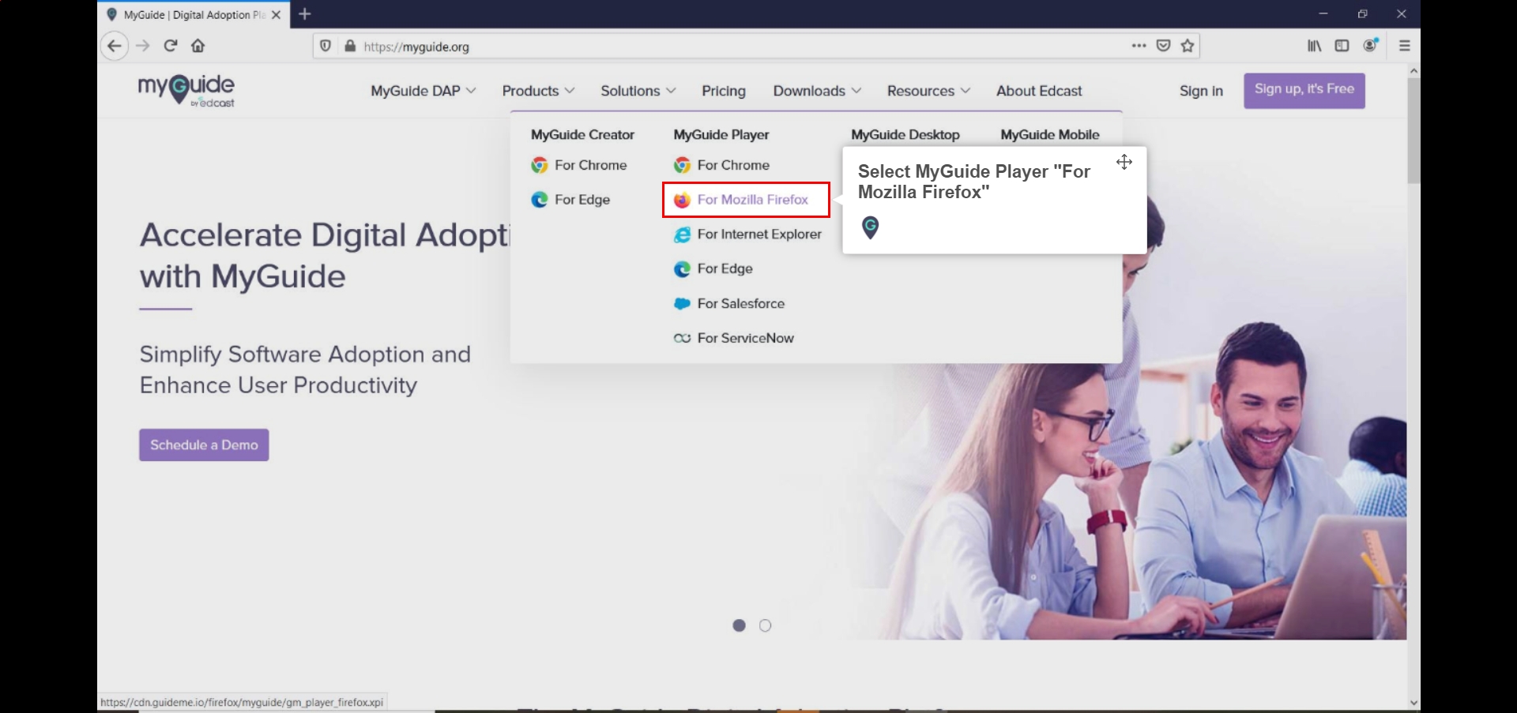Go back with the browser back arrow
This screenshot has width=1517, height=713.
click(115, 46)
